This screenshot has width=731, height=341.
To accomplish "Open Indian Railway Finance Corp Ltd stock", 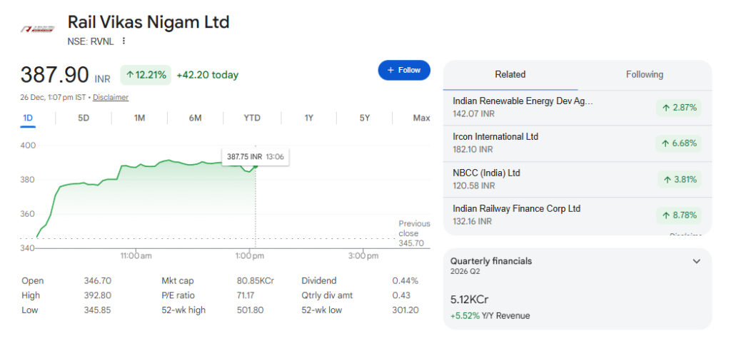I will click(516, 209).
